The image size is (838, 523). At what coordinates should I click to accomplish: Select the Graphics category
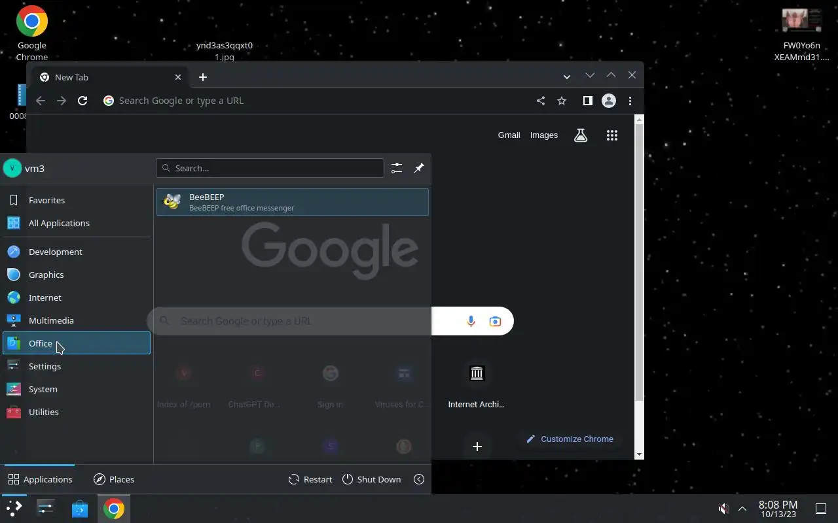(77, 275)
